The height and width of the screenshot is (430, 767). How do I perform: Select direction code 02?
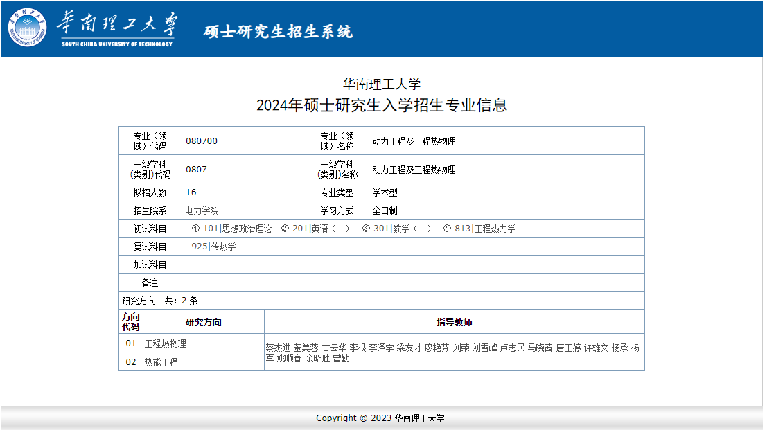coord(131,362)
